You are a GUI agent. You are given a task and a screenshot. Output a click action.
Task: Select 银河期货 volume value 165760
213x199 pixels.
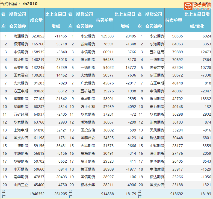click(x=38, y=44)
